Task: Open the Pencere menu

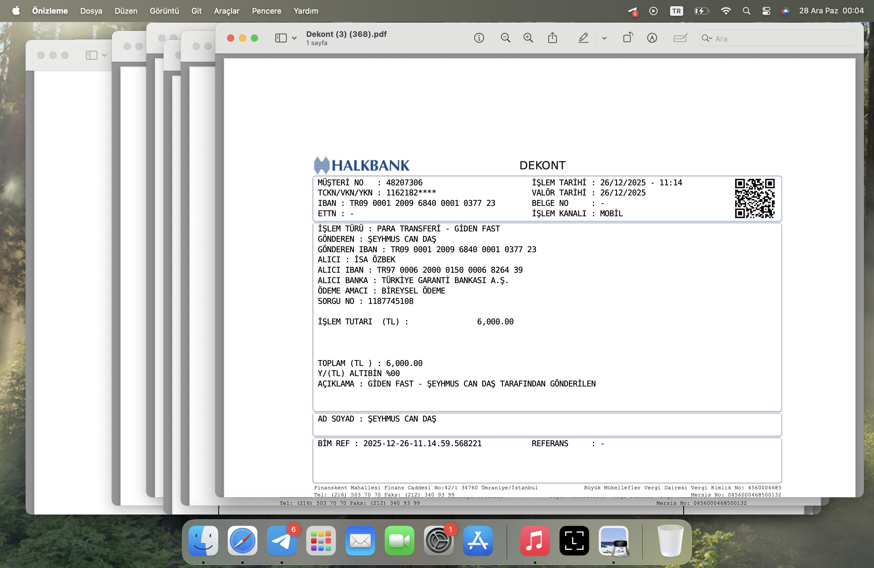Action: 267,11
